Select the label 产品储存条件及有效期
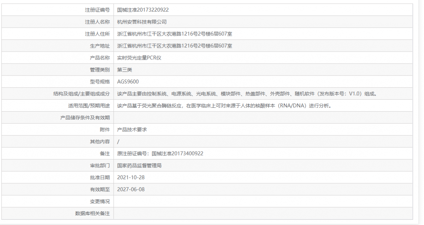The height and width of the screenshot is (225, 424). coord(85,118)
